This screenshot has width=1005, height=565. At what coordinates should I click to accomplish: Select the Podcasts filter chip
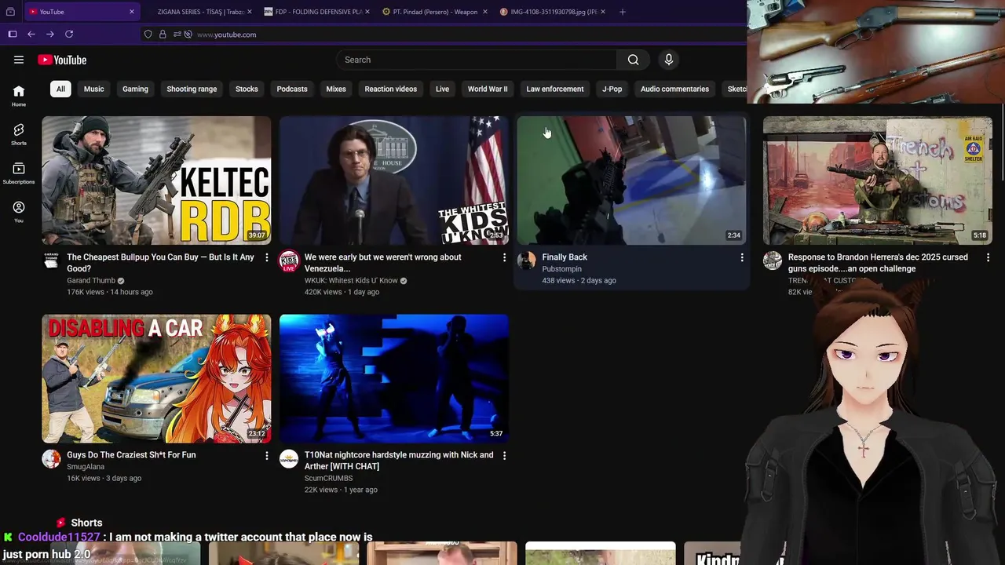point(292,89)
